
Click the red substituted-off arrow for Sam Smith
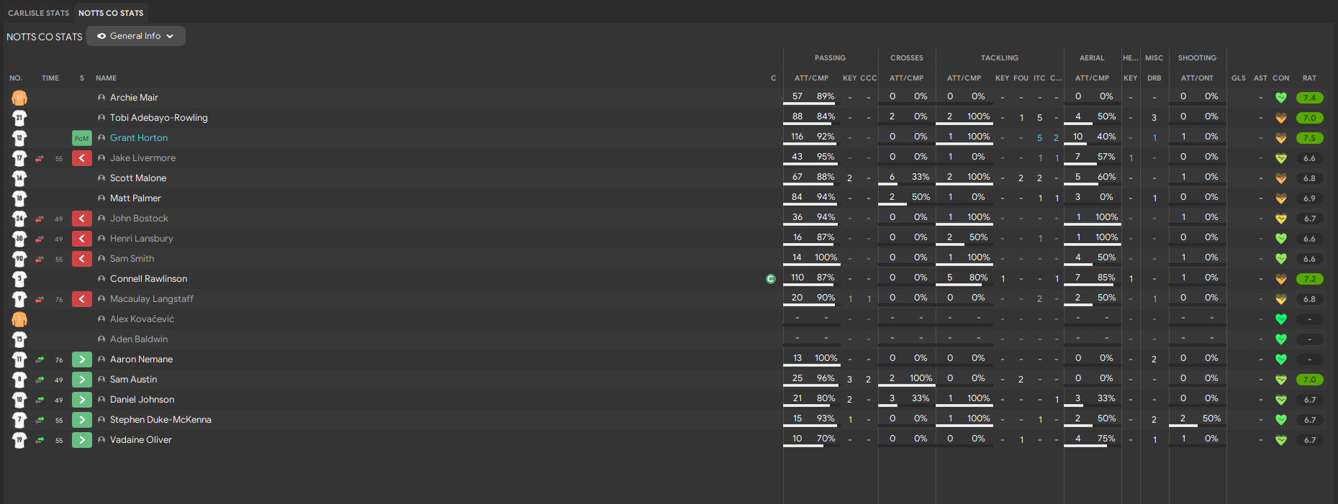(x=82, y=259)
